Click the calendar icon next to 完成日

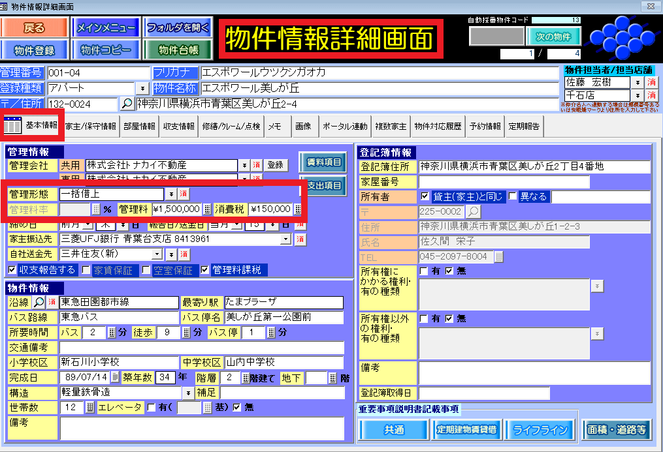point(115,378)
